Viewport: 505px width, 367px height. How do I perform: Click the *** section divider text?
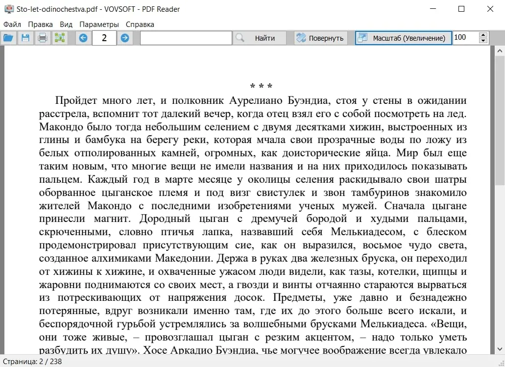[x=261, y=86]
